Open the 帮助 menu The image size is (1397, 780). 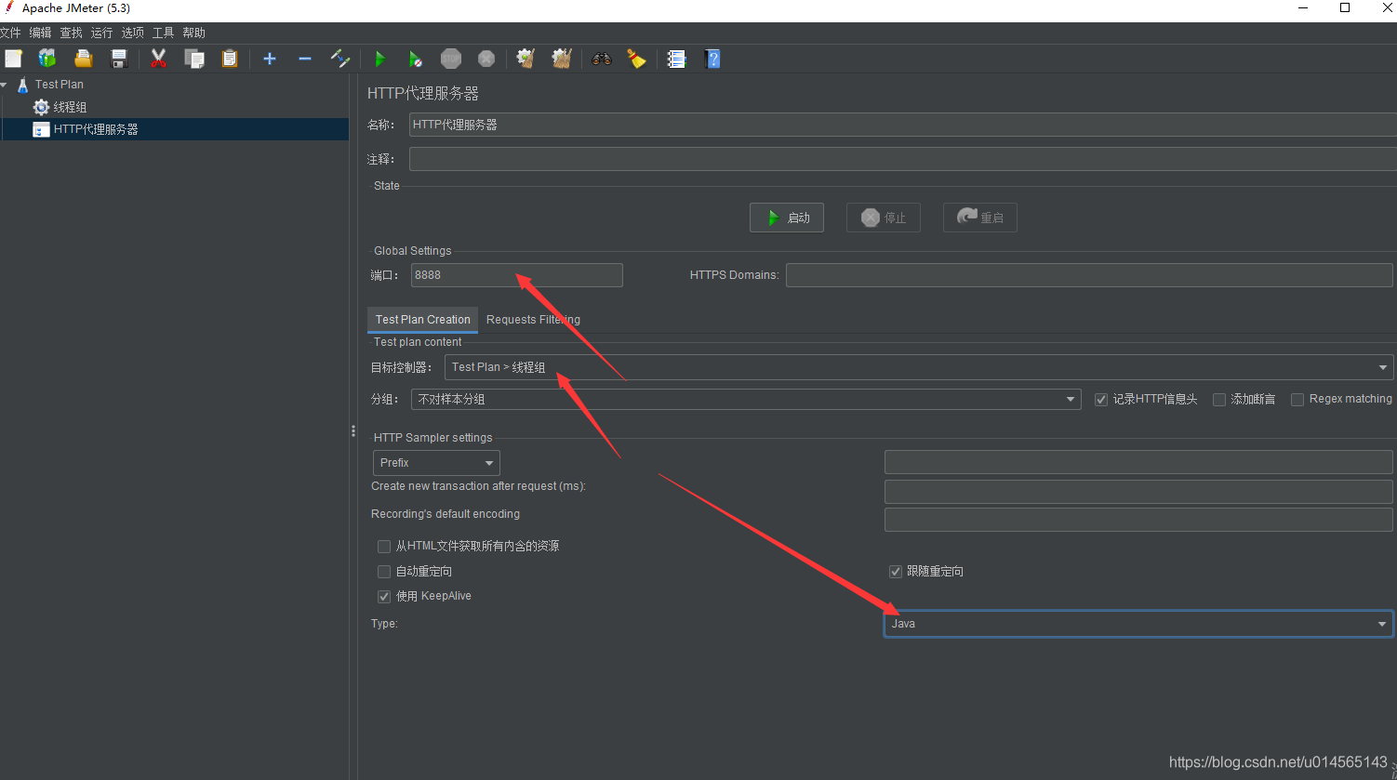point(194,33)
